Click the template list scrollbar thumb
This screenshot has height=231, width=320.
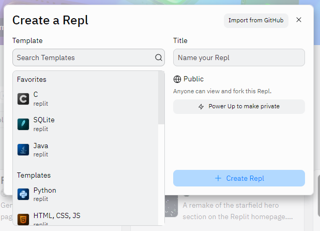[161, 97]
